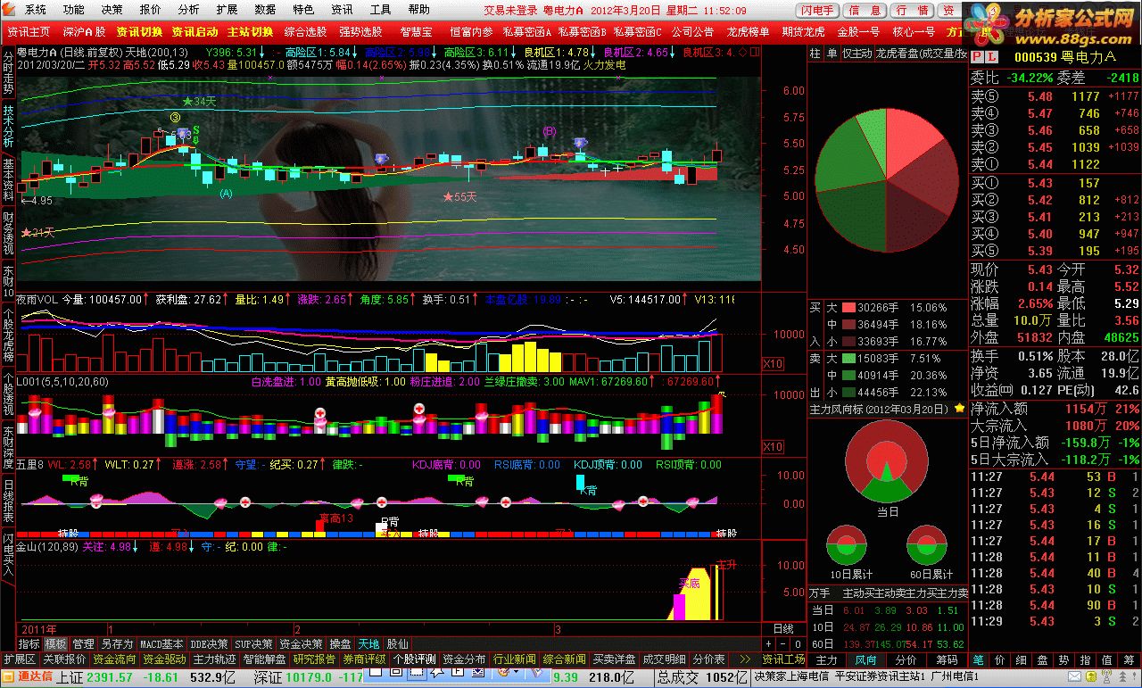Viewport: 1142px width, 688px height.
Task: Click the 卖⑤ price 5.48 row
Action: 1055,96
